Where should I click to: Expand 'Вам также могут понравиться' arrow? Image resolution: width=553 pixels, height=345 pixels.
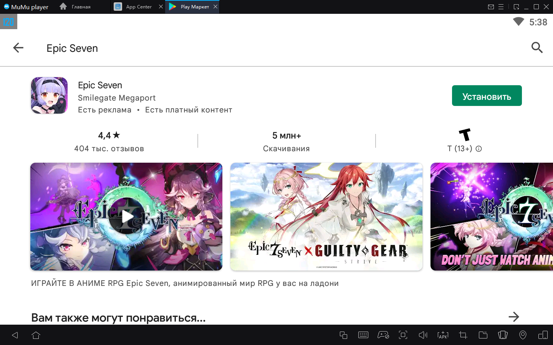click(513, 317)
